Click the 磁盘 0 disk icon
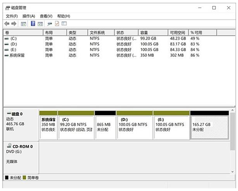Viewport: 238px width, 191px height. pos(9,113)
